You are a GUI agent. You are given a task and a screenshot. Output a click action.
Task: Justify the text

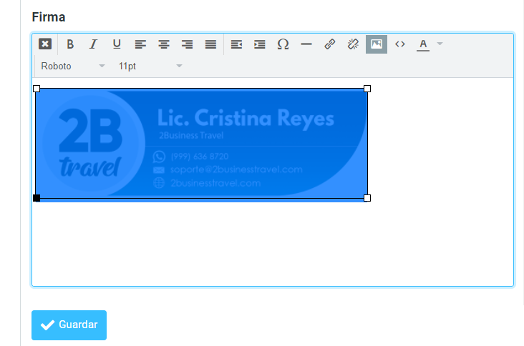210,44
